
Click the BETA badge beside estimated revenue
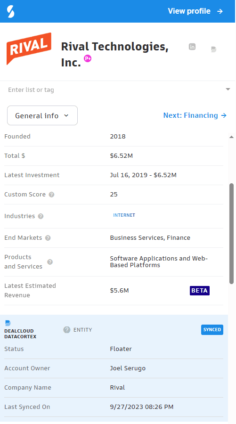[200, 290]
